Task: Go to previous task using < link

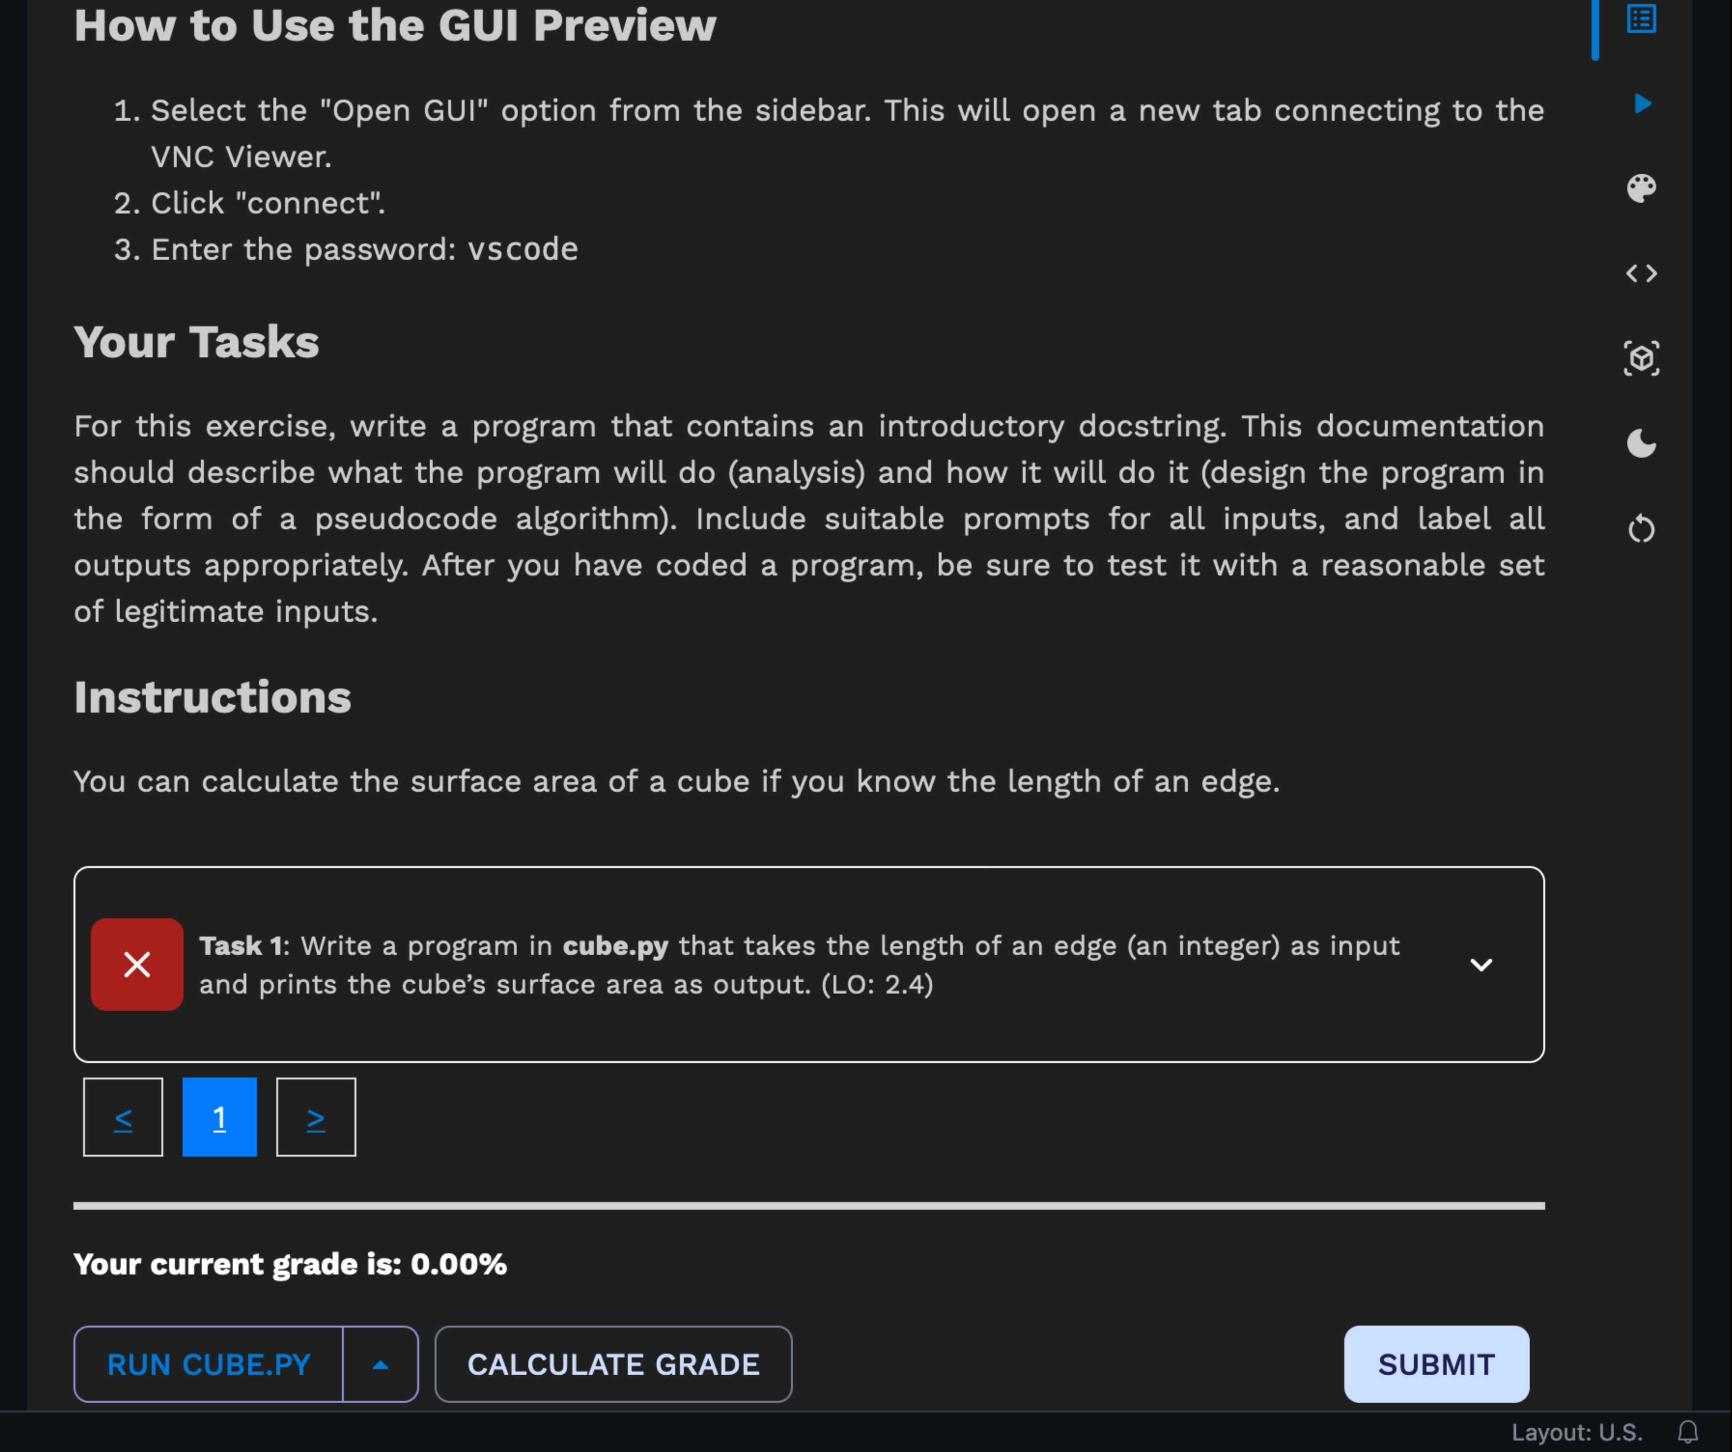Action: (x=123, y=1117)
